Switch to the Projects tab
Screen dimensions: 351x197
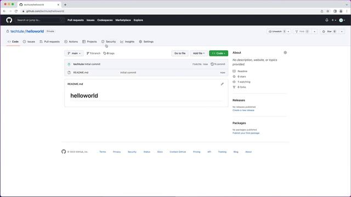(89, 42)
